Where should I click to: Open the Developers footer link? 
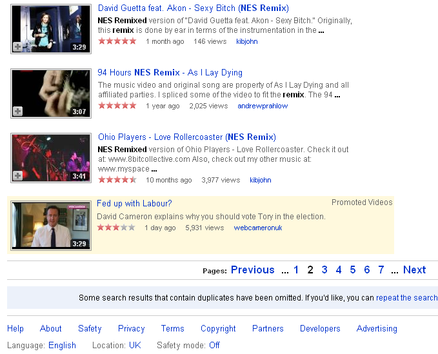point(320,328)
